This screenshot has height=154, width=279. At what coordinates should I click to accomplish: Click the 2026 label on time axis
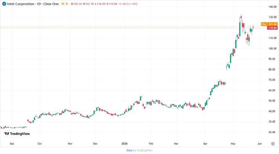124,143
